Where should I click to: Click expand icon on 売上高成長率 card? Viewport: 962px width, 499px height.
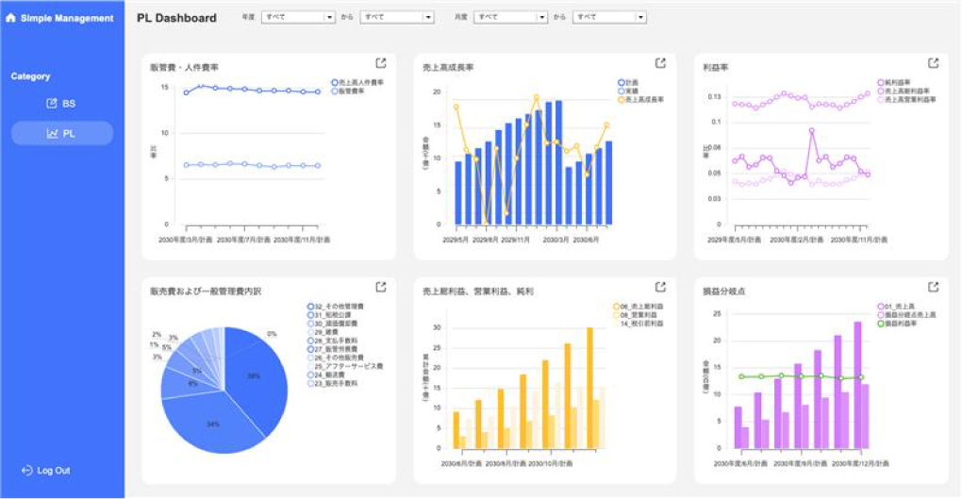[x=661, y=63]
